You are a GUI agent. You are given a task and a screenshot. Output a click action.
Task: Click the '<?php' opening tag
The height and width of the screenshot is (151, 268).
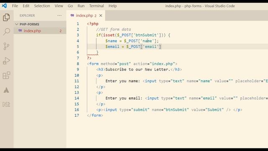point(93,24)
